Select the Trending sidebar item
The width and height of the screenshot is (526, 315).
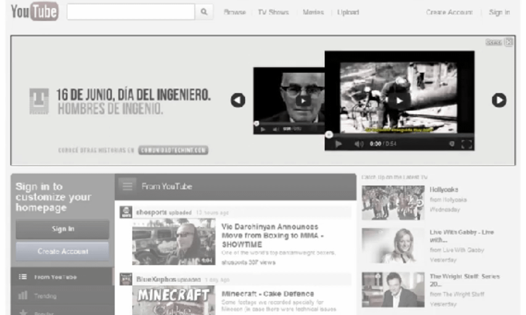pos(45,296)
